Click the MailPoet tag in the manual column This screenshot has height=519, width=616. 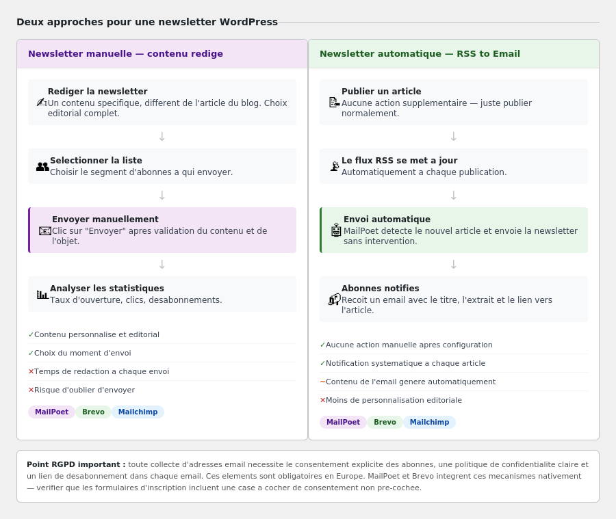tap(51, 412)
